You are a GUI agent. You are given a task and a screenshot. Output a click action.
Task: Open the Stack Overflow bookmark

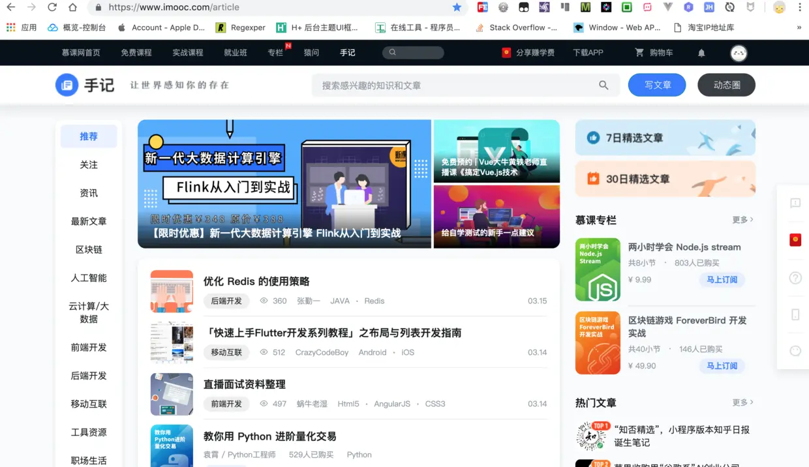516,27
